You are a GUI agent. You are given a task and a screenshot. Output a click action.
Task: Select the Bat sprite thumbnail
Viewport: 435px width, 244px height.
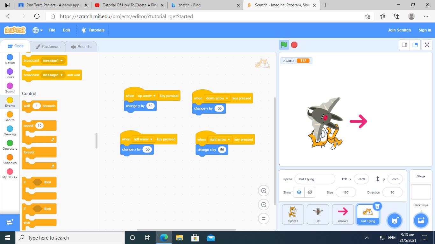318,214
